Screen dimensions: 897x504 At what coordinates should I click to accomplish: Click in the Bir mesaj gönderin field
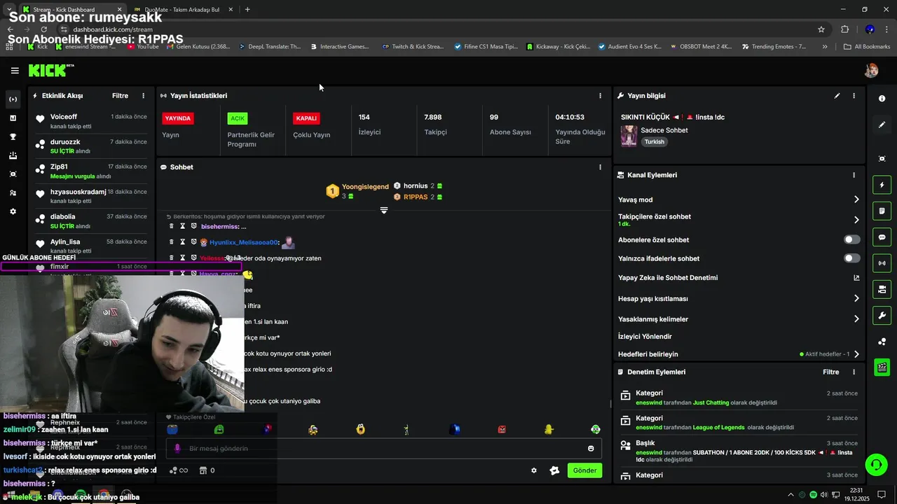click(x=384, y=449)
